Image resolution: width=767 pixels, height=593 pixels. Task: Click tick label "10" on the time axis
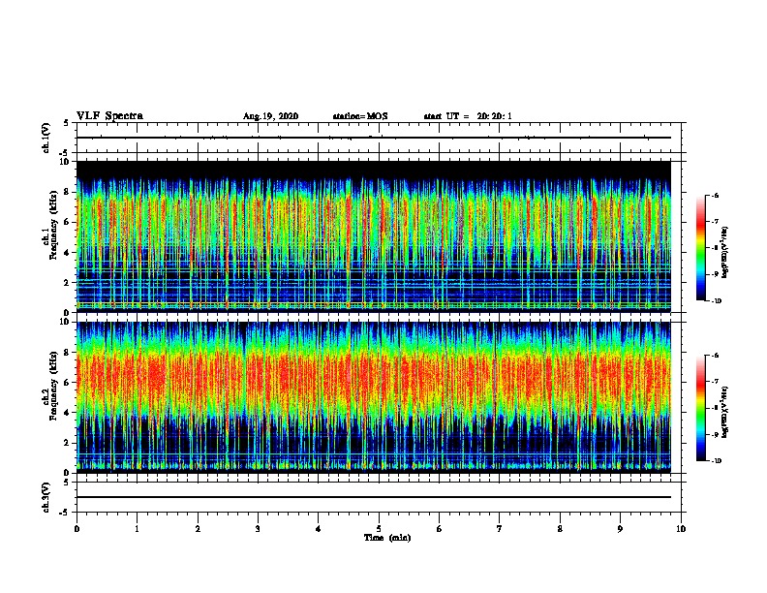coord(681,529)
